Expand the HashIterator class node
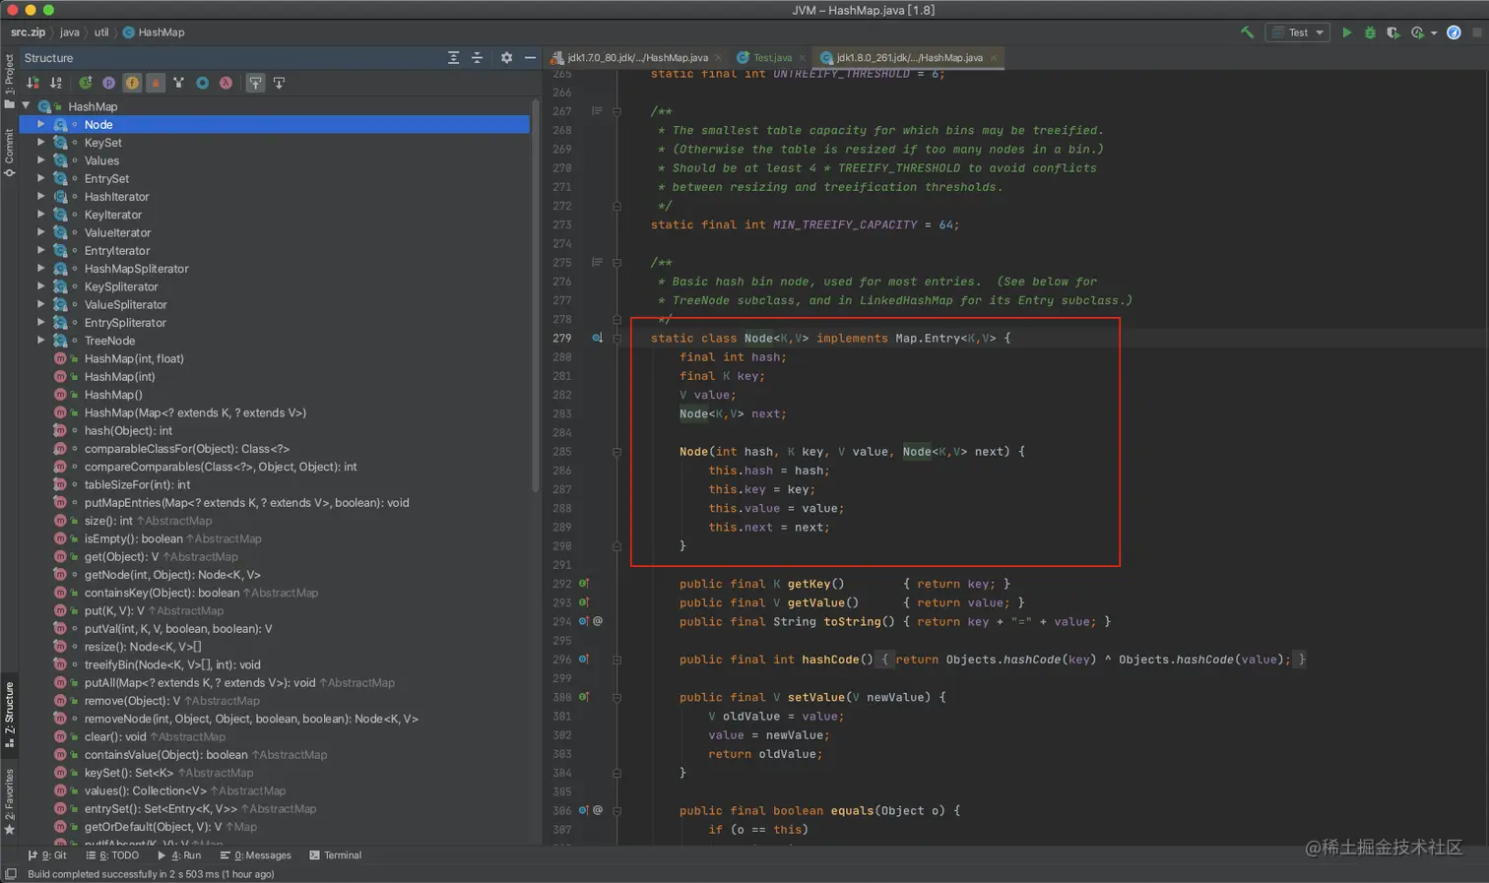 click(x=41, y=197)
